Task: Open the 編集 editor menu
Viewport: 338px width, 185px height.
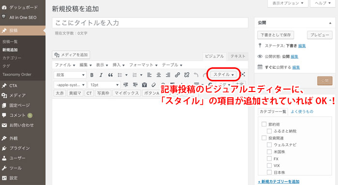Action: 86,65
